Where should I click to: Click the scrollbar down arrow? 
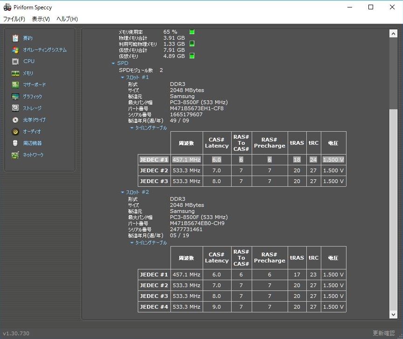(393, 314)
